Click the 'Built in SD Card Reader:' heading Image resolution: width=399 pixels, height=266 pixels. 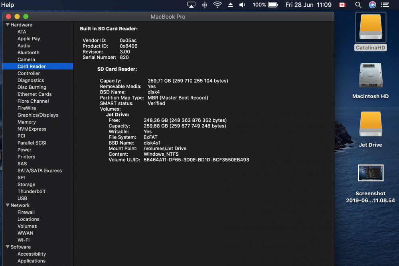point(109,29)
